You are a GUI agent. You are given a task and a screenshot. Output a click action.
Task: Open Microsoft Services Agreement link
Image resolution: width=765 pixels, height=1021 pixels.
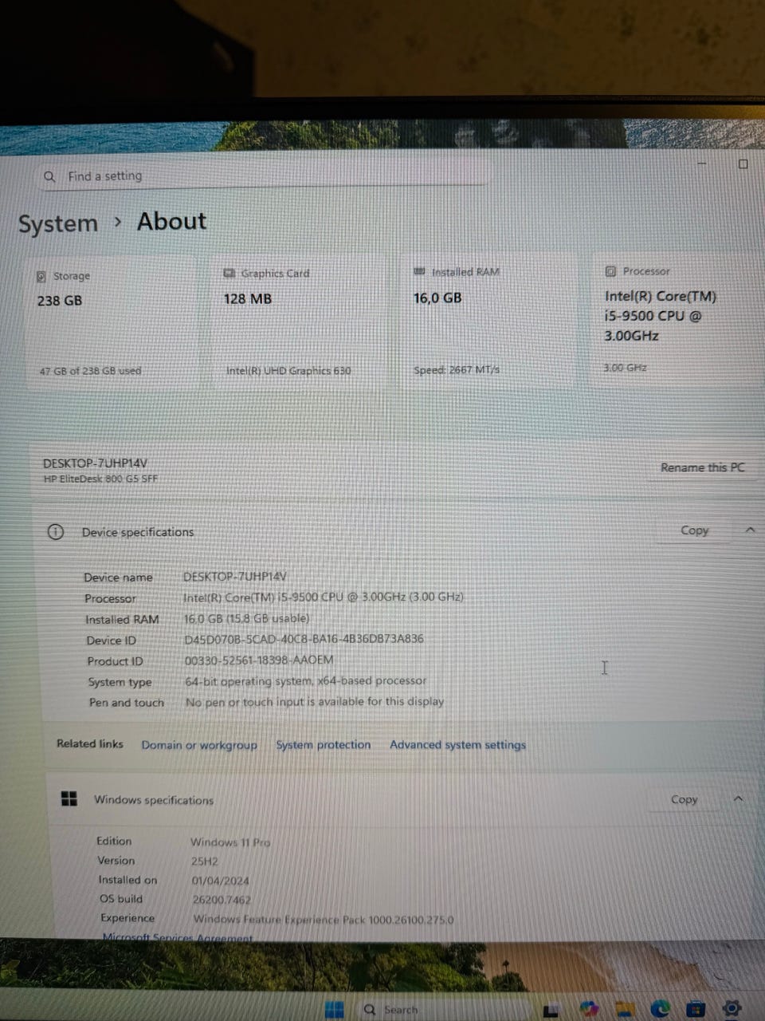[177, 938]
